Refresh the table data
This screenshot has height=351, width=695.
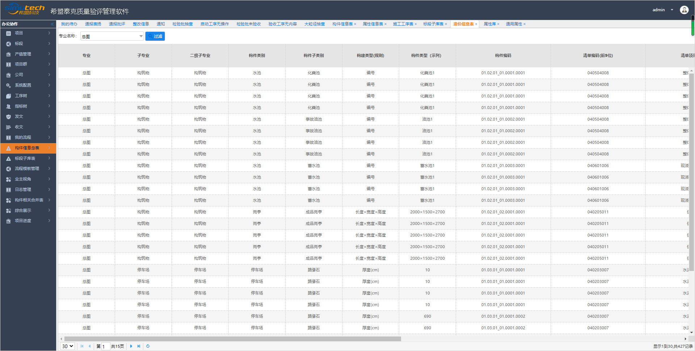(148, 346)
